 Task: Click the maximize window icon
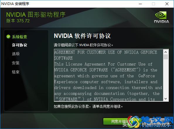click(x=153, y=4)
